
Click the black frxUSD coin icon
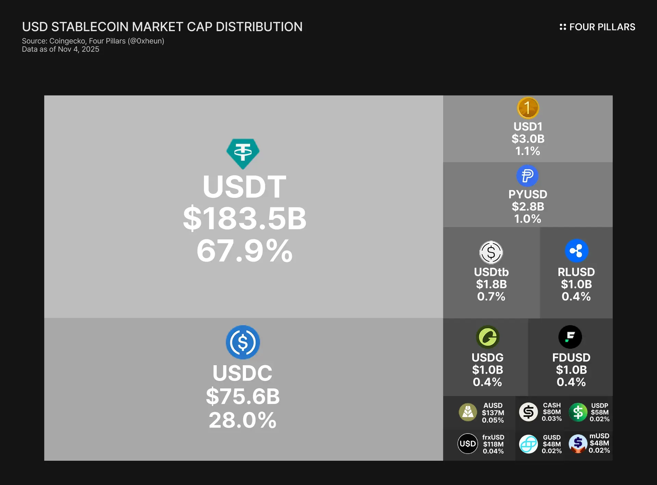pyautogui.click(x=468, y=444)
